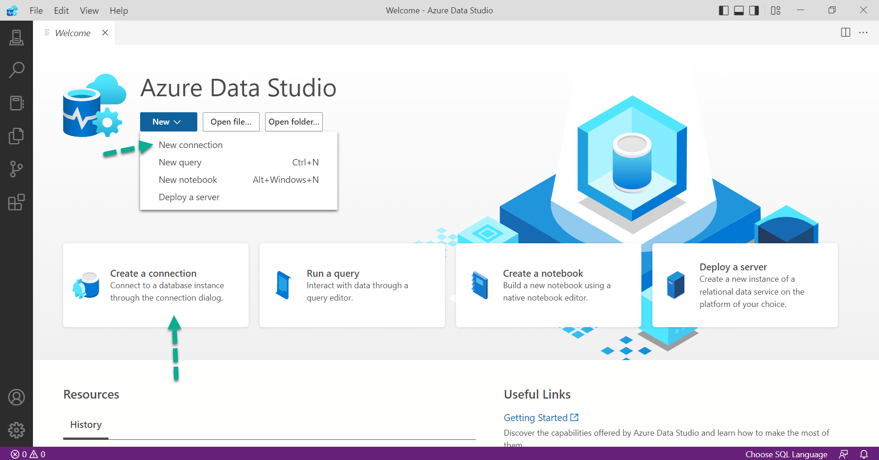The width and height of the screenshot is (879, 460).
Task: Click the Open folder... button
Action: [294, 122]
